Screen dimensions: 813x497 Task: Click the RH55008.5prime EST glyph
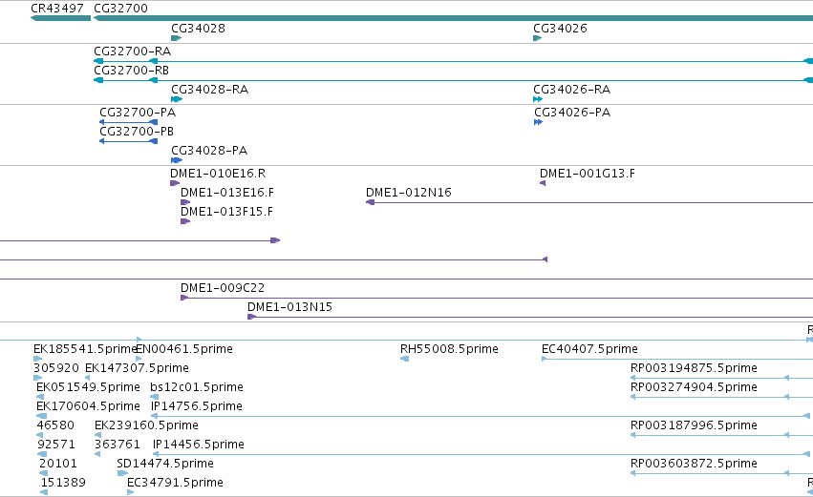point(404,359)
